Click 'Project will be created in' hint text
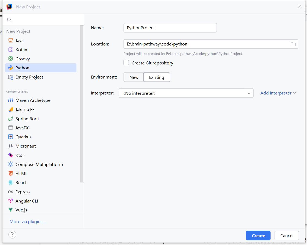The image size is (307, 245). (183, 54)
